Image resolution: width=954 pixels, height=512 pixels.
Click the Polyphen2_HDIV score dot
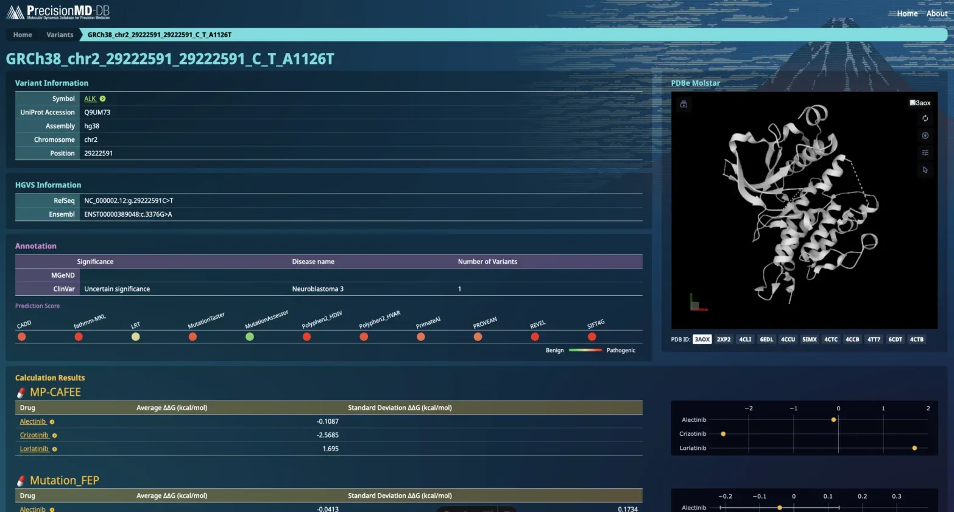[x=306, y=337]
